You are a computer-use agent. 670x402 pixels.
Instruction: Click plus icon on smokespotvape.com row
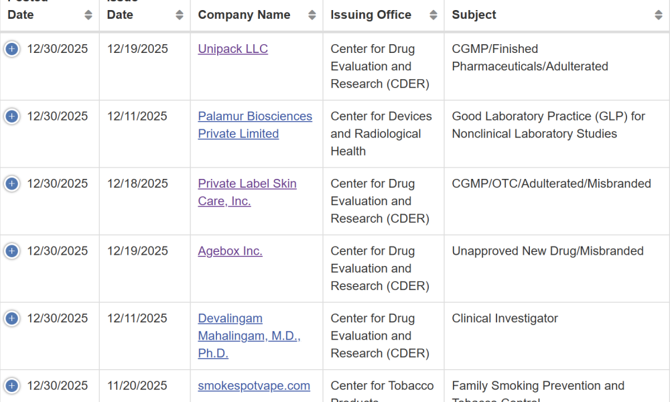pos(12,386)
